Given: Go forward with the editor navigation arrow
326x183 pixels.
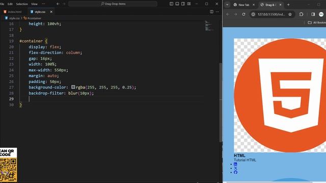Looking at the screenshot, I should tap(64, 4).
